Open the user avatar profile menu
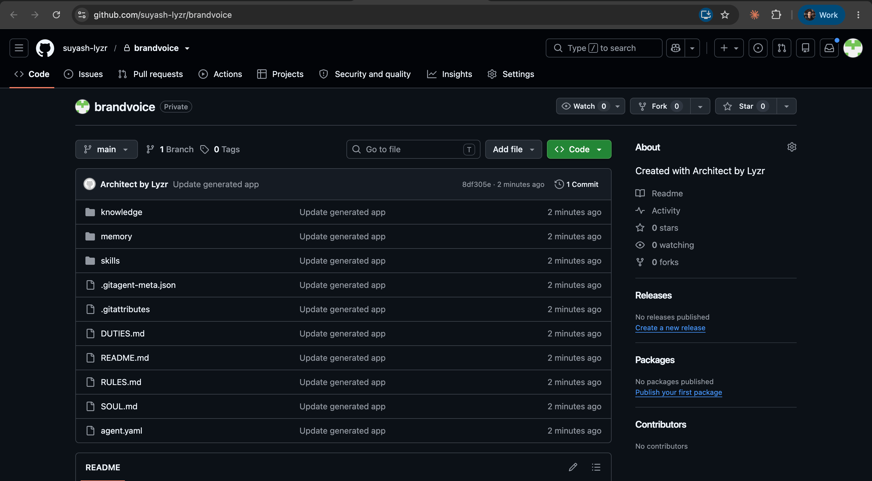872x481 pixels. coord(853,48)
